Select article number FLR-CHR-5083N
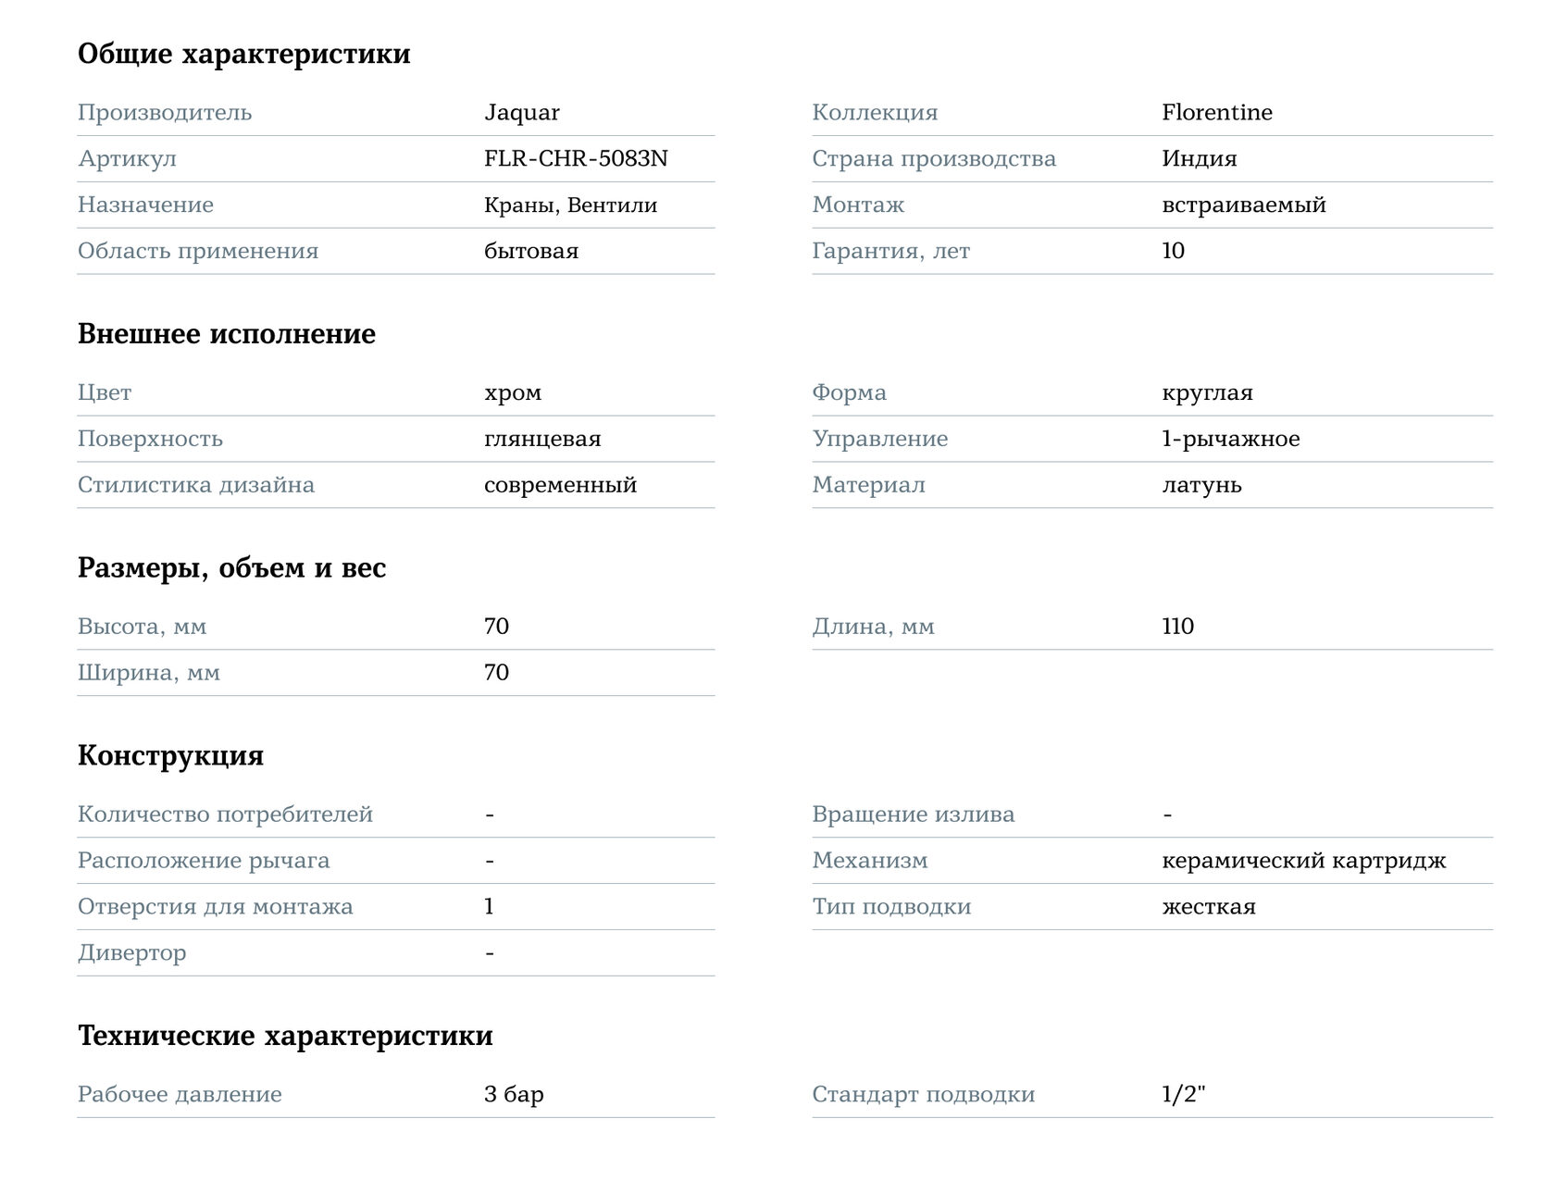1555x1181 pixels. point(575,159)
